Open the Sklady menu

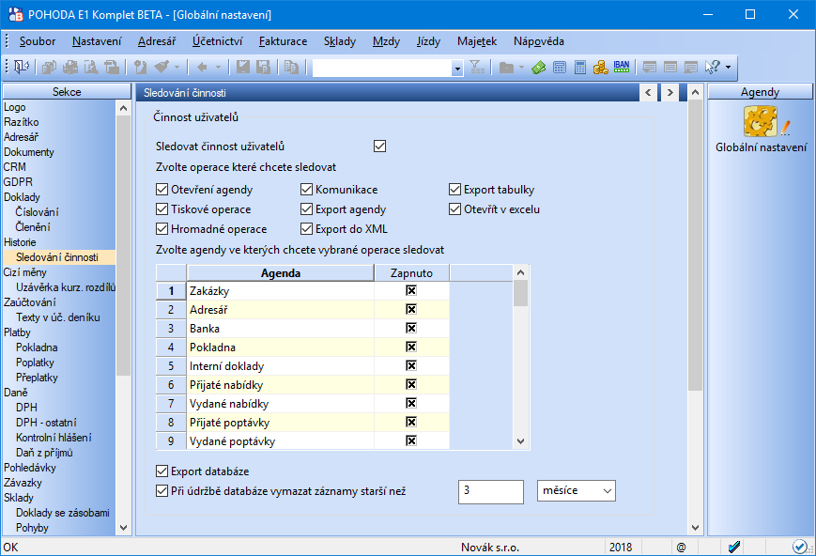click(x=339, y=41)
